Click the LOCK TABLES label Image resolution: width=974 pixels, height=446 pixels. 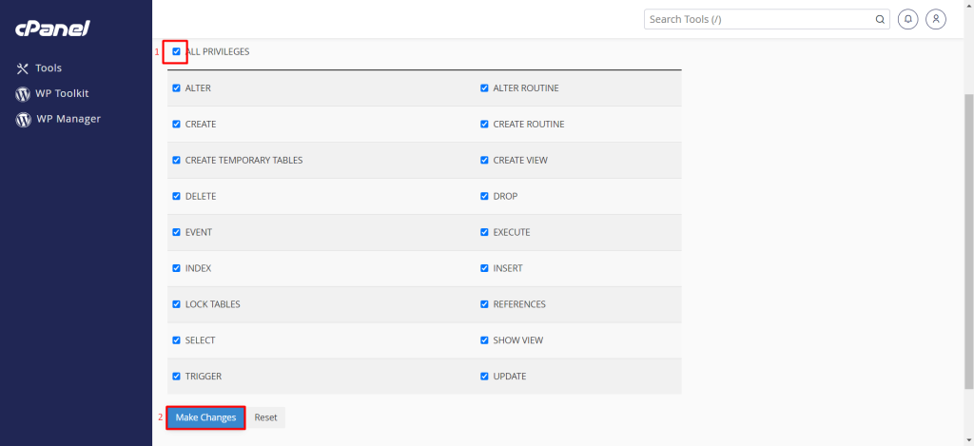212,304
